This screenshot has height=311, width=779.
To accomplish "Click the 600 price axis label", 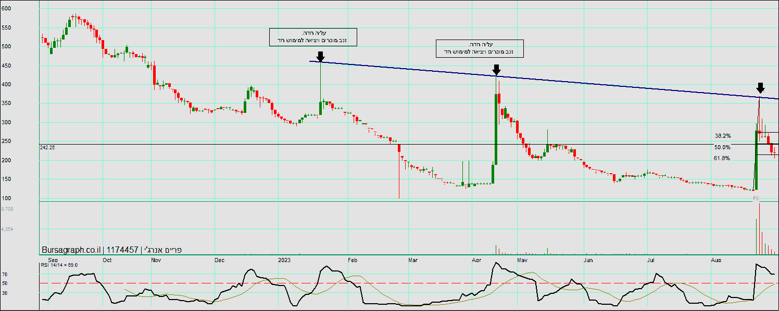I will click(6, 8).
